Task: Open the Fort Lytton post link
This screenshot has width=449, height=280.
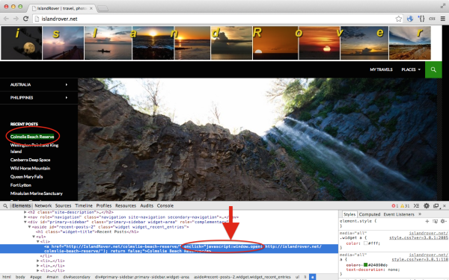Action: [21, 185]
